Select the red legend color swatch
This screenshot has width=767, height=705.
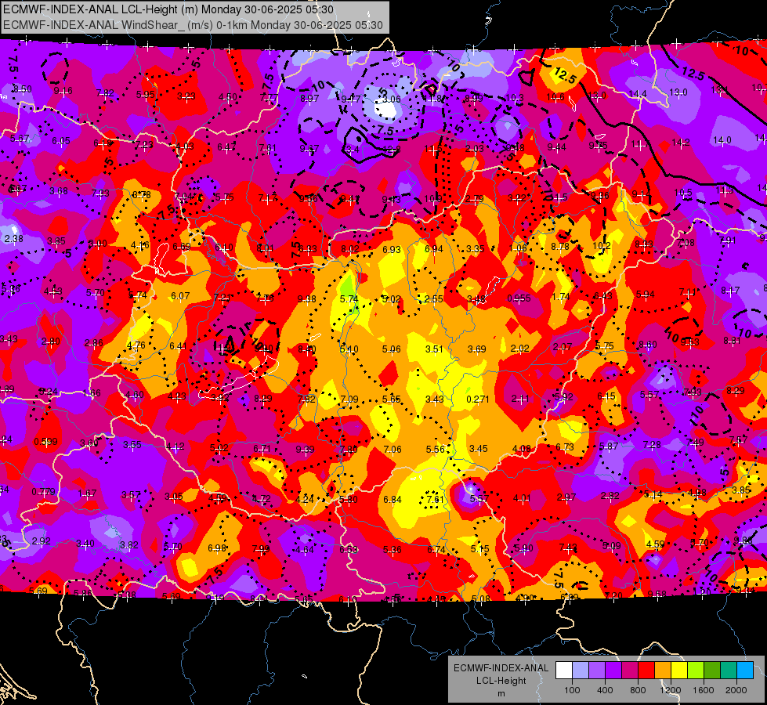(x=646, y=671)
